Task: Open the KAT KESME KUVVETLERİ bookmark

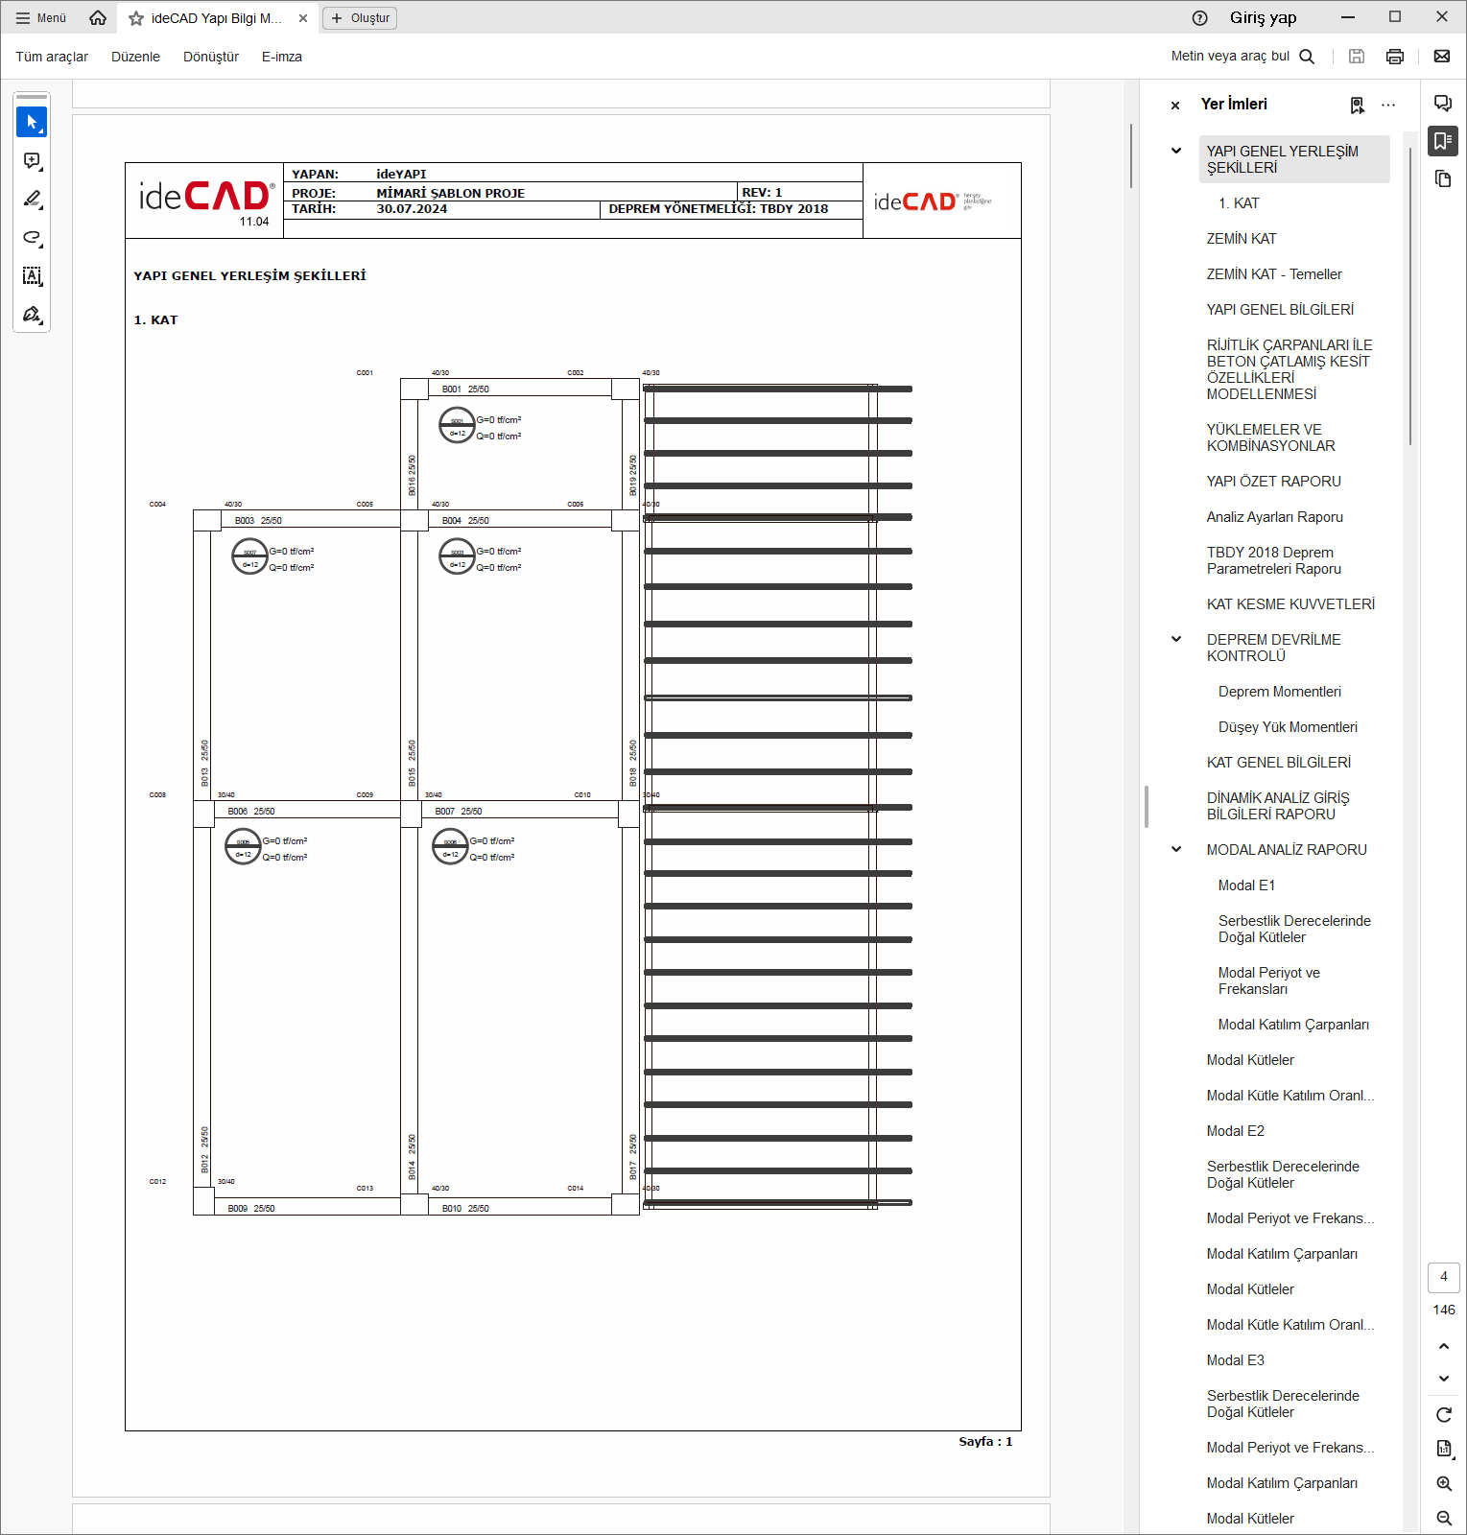Action: pos(1290,604)
